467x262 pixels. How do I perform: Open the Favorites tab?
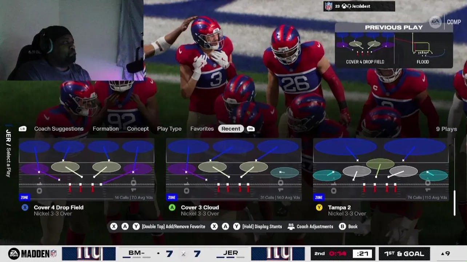(202, 129)
